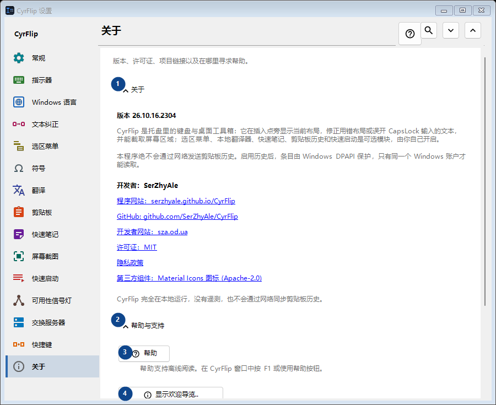Open the 翻译 translate icon
The image size is (496, 405).
click(x=19, y=190)
